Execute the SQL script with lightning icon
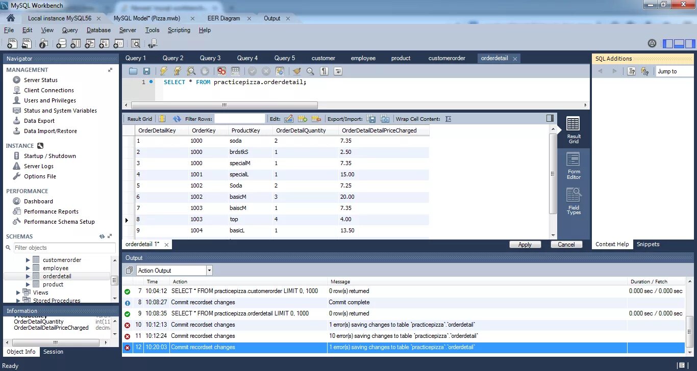This screenshot has width=697, height=371. [x=163, y=71]
